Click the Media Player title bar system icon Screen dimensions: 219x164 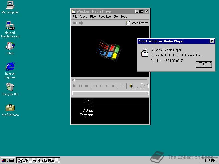[74, 11]
